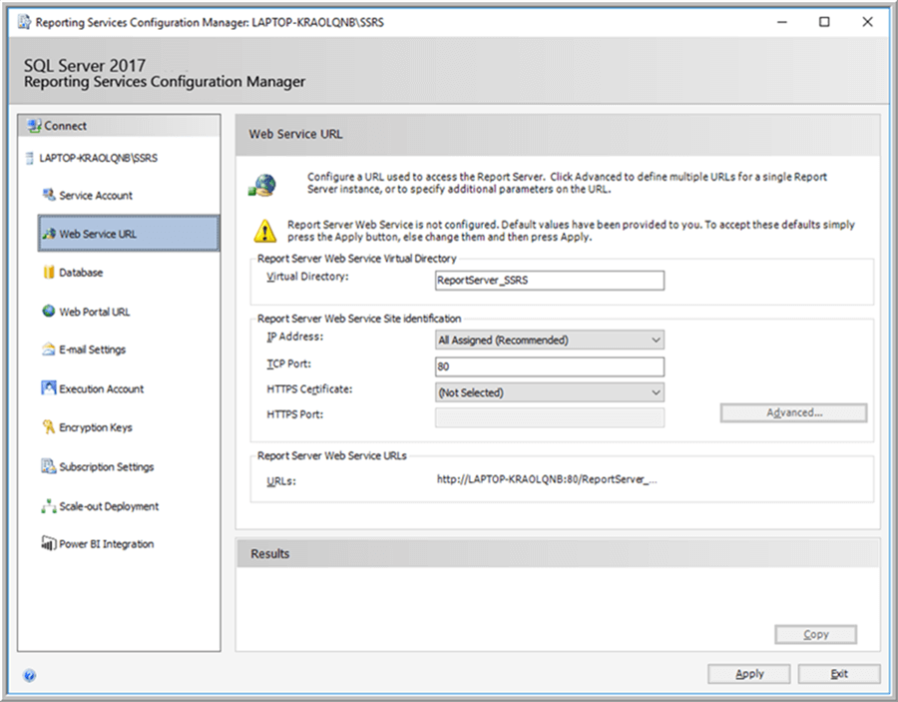Click the Web Service URL sidebar icon
898x702 pixels.
(49, 234)
